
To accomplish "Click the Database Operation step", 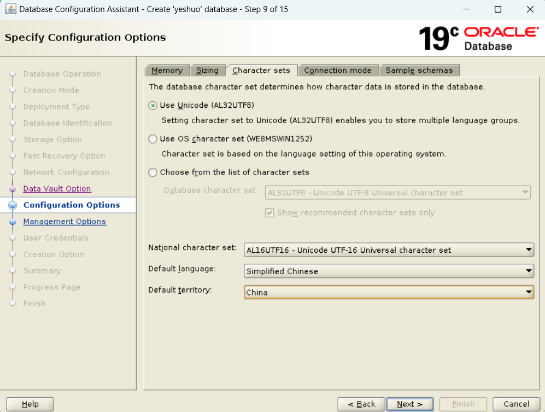I will click(x=62, y=74).
